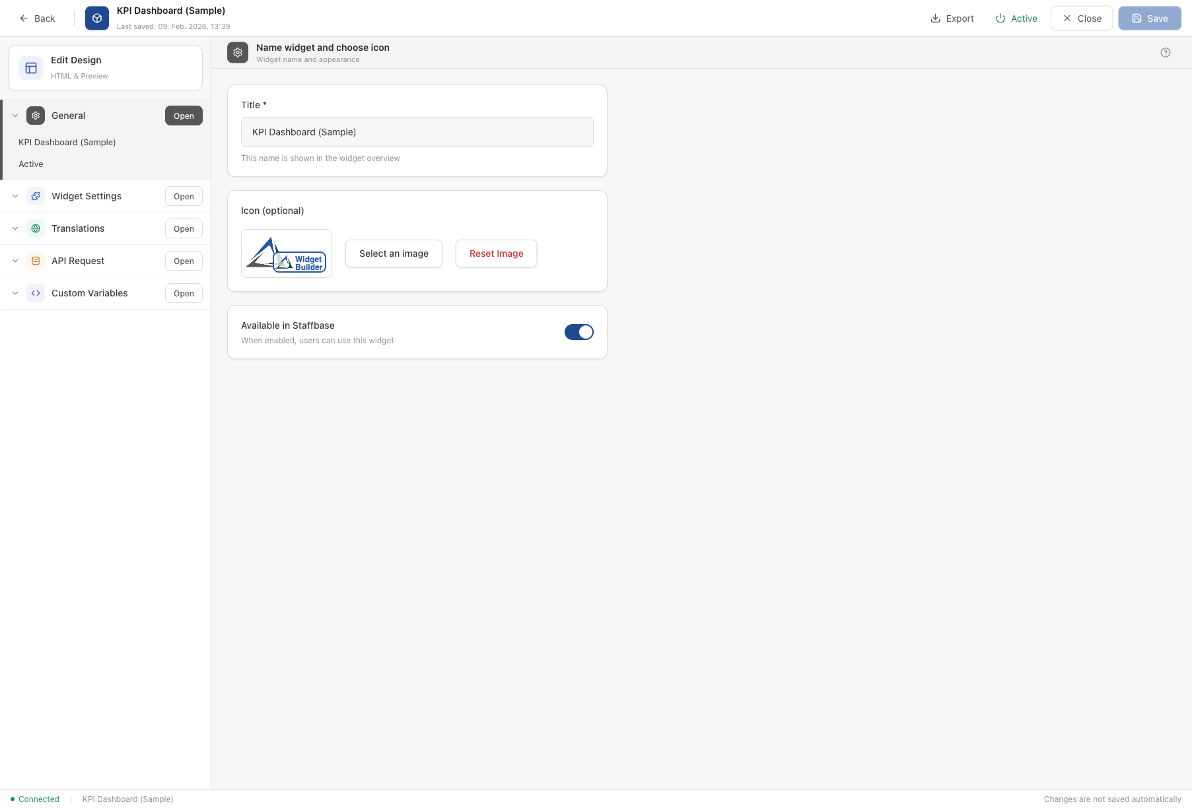Screen dimensions: 1192x808
Task: Collapse the General section chevron
Action: pos(15,116)
